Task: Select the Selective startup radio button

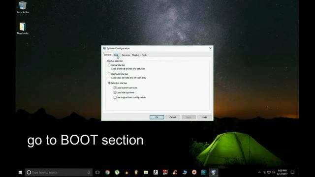Action: pyautogui.click(x=109, y=83)
